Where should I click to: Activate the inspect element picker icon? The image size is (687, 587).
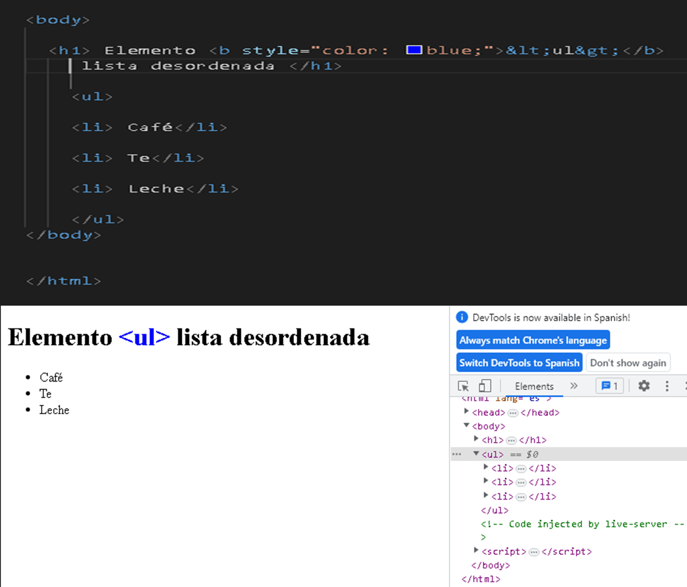[x=463, y=386]
